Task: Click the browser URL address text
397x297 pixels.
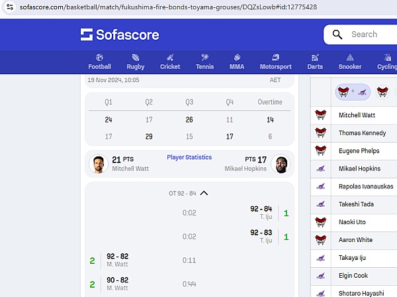Action: tap(168, 7)
